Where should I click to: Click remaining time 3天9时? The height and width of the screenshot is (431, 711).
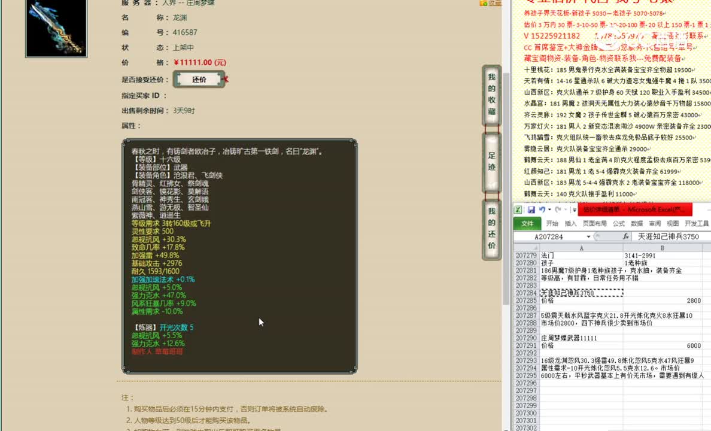click(x=184, y=110)
